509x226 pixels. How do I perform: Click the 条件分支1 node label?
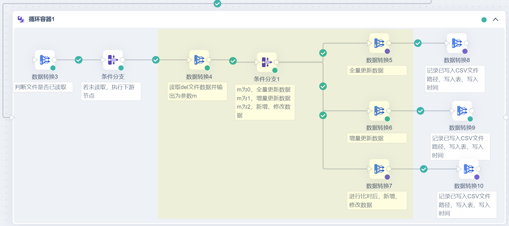point(267,79)
